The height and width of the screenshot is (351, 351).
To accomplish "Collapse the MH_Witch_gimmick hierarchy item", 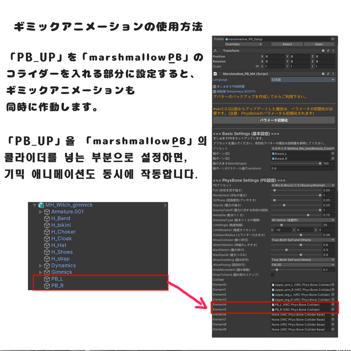I will pyautogui.click(x=35, y=205).
